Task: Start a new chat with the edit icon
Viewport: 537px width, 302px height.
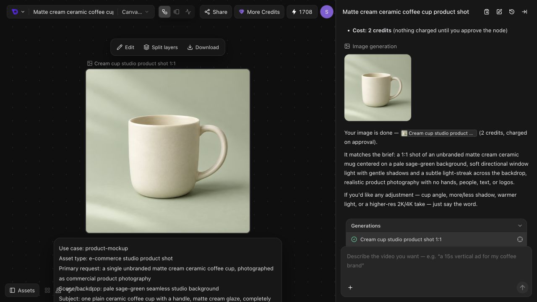Action: (x=499, y=12)
